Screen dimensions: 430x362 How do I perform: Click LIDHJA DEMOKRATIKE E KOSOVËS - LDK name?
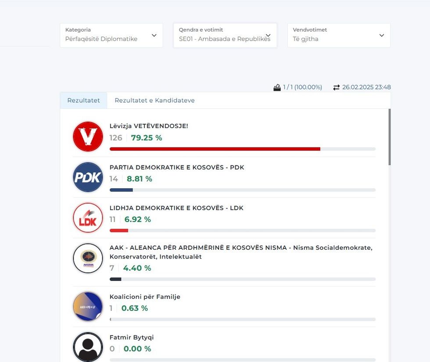pyautogui.click(x=176, y=208)
